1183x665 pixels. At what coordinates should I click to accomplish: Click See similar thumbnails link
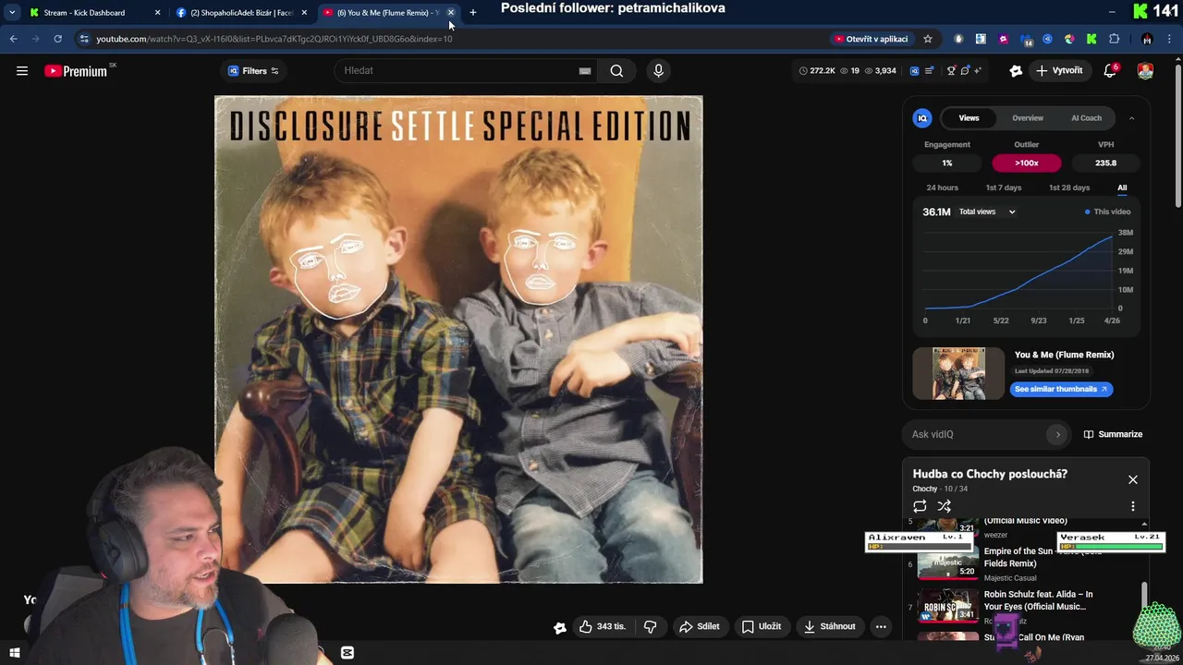(1061, 389)
